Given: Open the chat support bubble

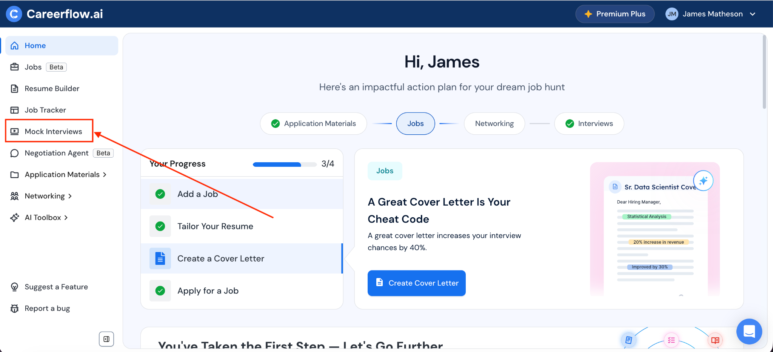Looking at the screenshot, I should coord(749,331).
